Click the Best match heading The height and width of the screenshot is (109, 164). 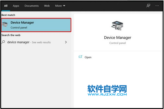coord(8,15)
